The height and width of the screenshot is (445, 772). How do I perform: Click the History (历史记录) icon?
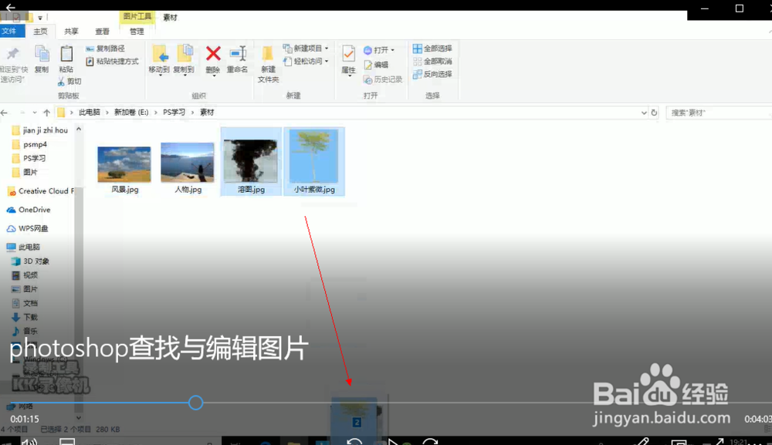367,79
